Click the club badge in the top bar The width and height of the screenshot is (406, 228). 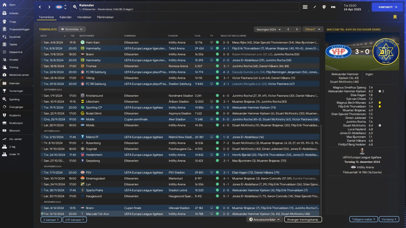59,7
